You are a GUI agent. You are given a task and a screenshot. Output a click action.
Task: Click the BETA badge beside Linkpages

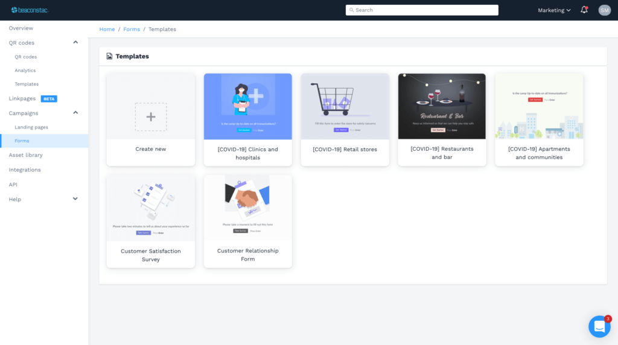pyautogui.click(x=49, y=99)
